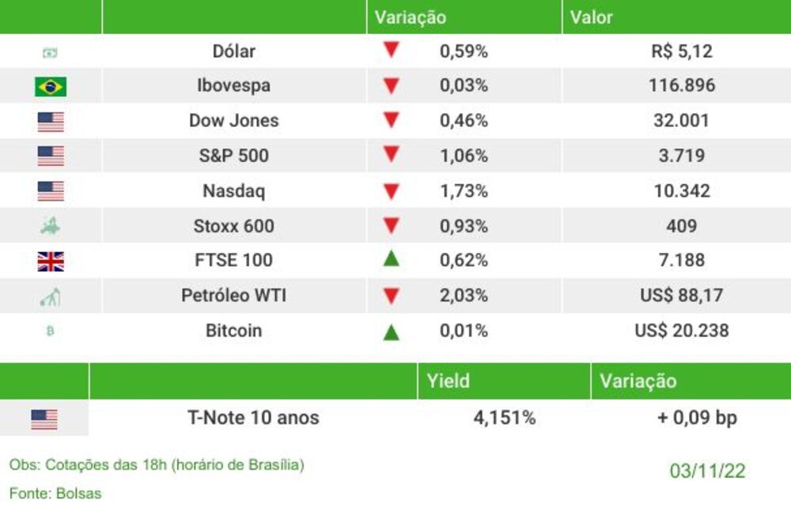791x509 pixels.
Task: Select the Valor column header
Action: 591,17
